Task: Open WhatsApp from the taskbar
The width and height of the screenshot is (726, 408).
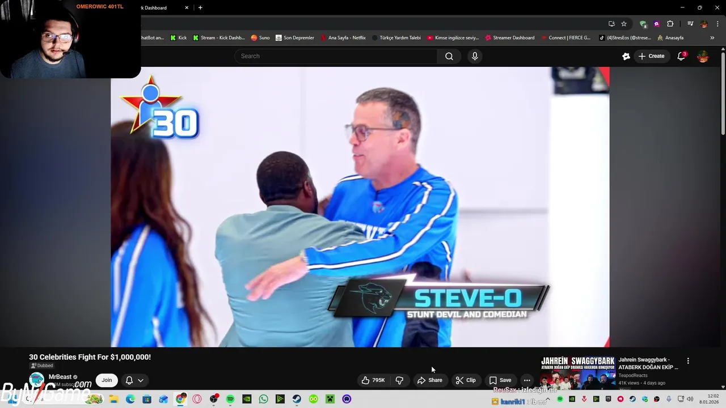Action: [263, 399]
